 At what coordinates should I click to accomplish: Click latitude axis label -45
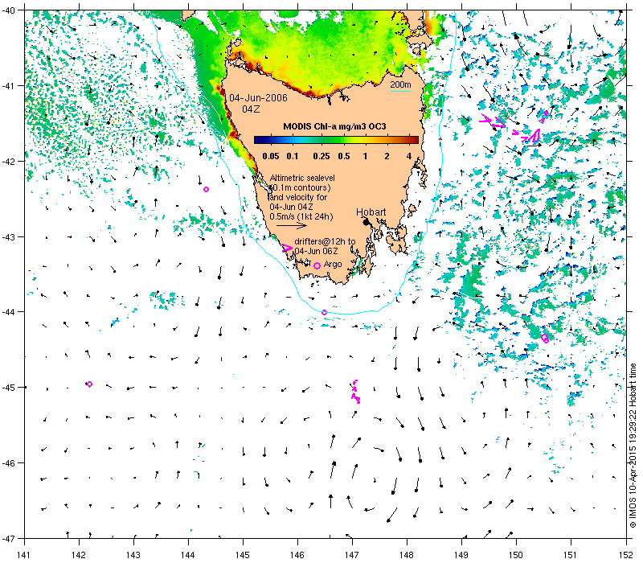coord(8,388)
